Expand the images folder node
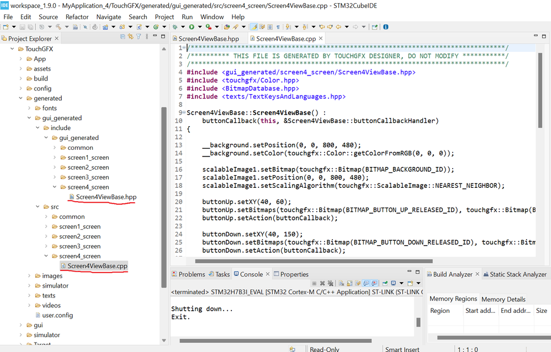This screenshot has height=352, width=551. coord(29,276)
